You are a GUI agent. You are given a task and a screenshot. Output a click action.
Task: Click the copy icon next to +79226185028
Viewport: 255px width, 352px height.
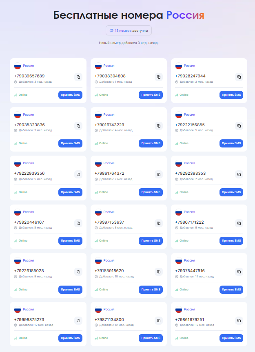78,272
